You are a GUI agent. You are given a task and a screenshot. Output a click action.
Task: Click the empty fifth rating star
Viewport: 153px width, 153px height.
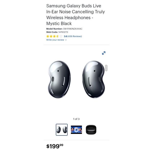pos(61,36)
